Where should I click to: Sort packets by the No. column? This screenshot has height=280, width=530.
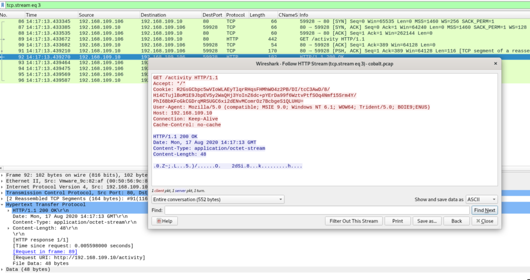coord(12,15)
